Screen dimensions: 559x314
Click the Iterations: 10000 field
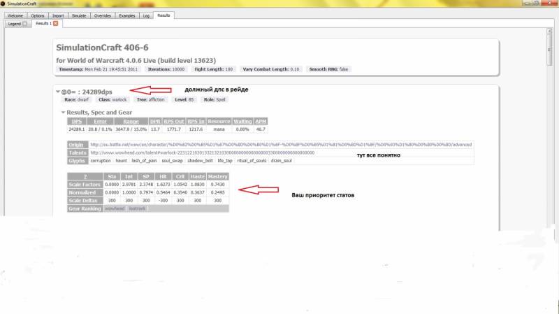[166, 69]
